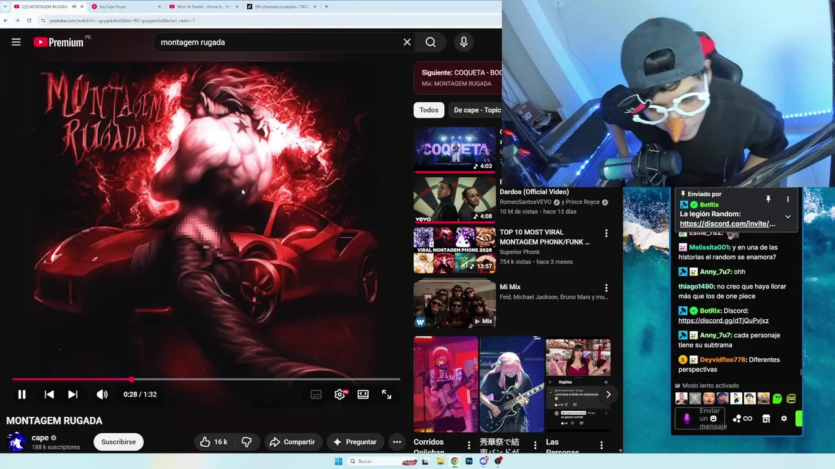This screenshot has width=835, height=469.
Task: Run the search with the magnifier button
Action: [431, 42]
